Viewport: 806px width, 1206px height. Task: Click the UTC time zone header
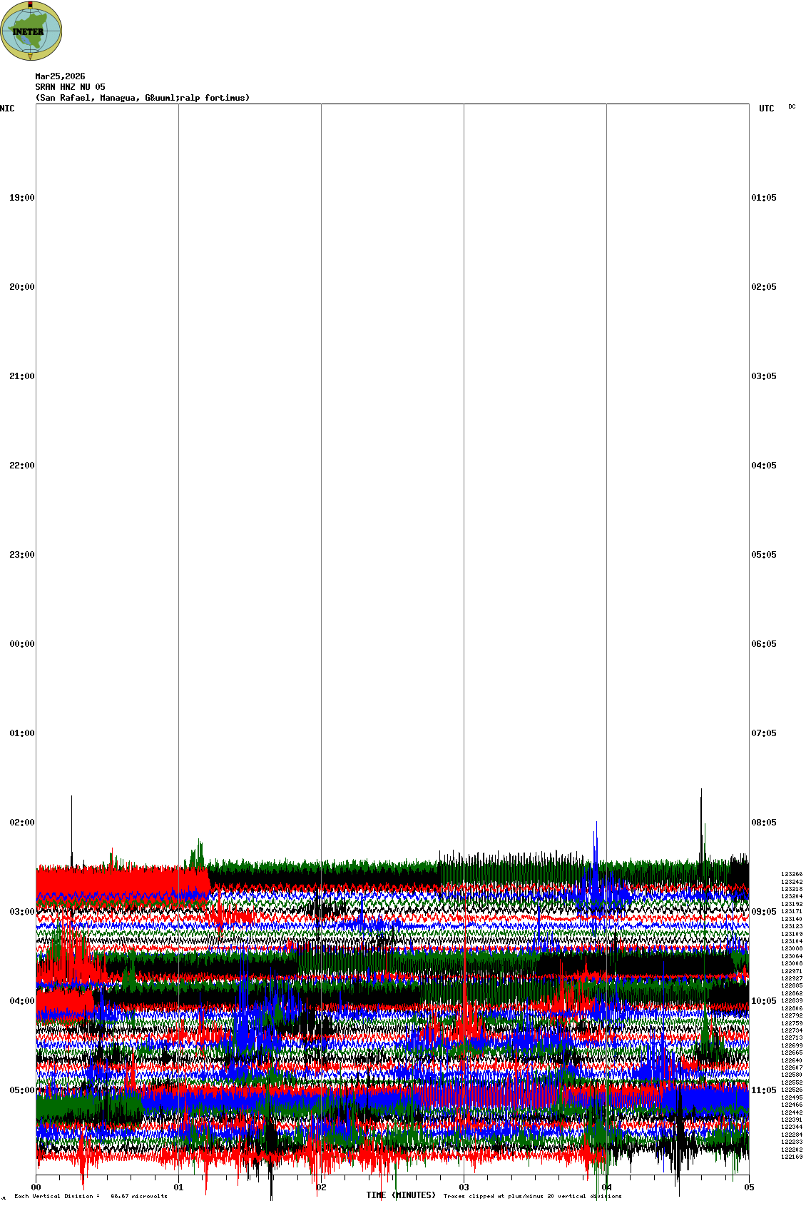point(766,109)
